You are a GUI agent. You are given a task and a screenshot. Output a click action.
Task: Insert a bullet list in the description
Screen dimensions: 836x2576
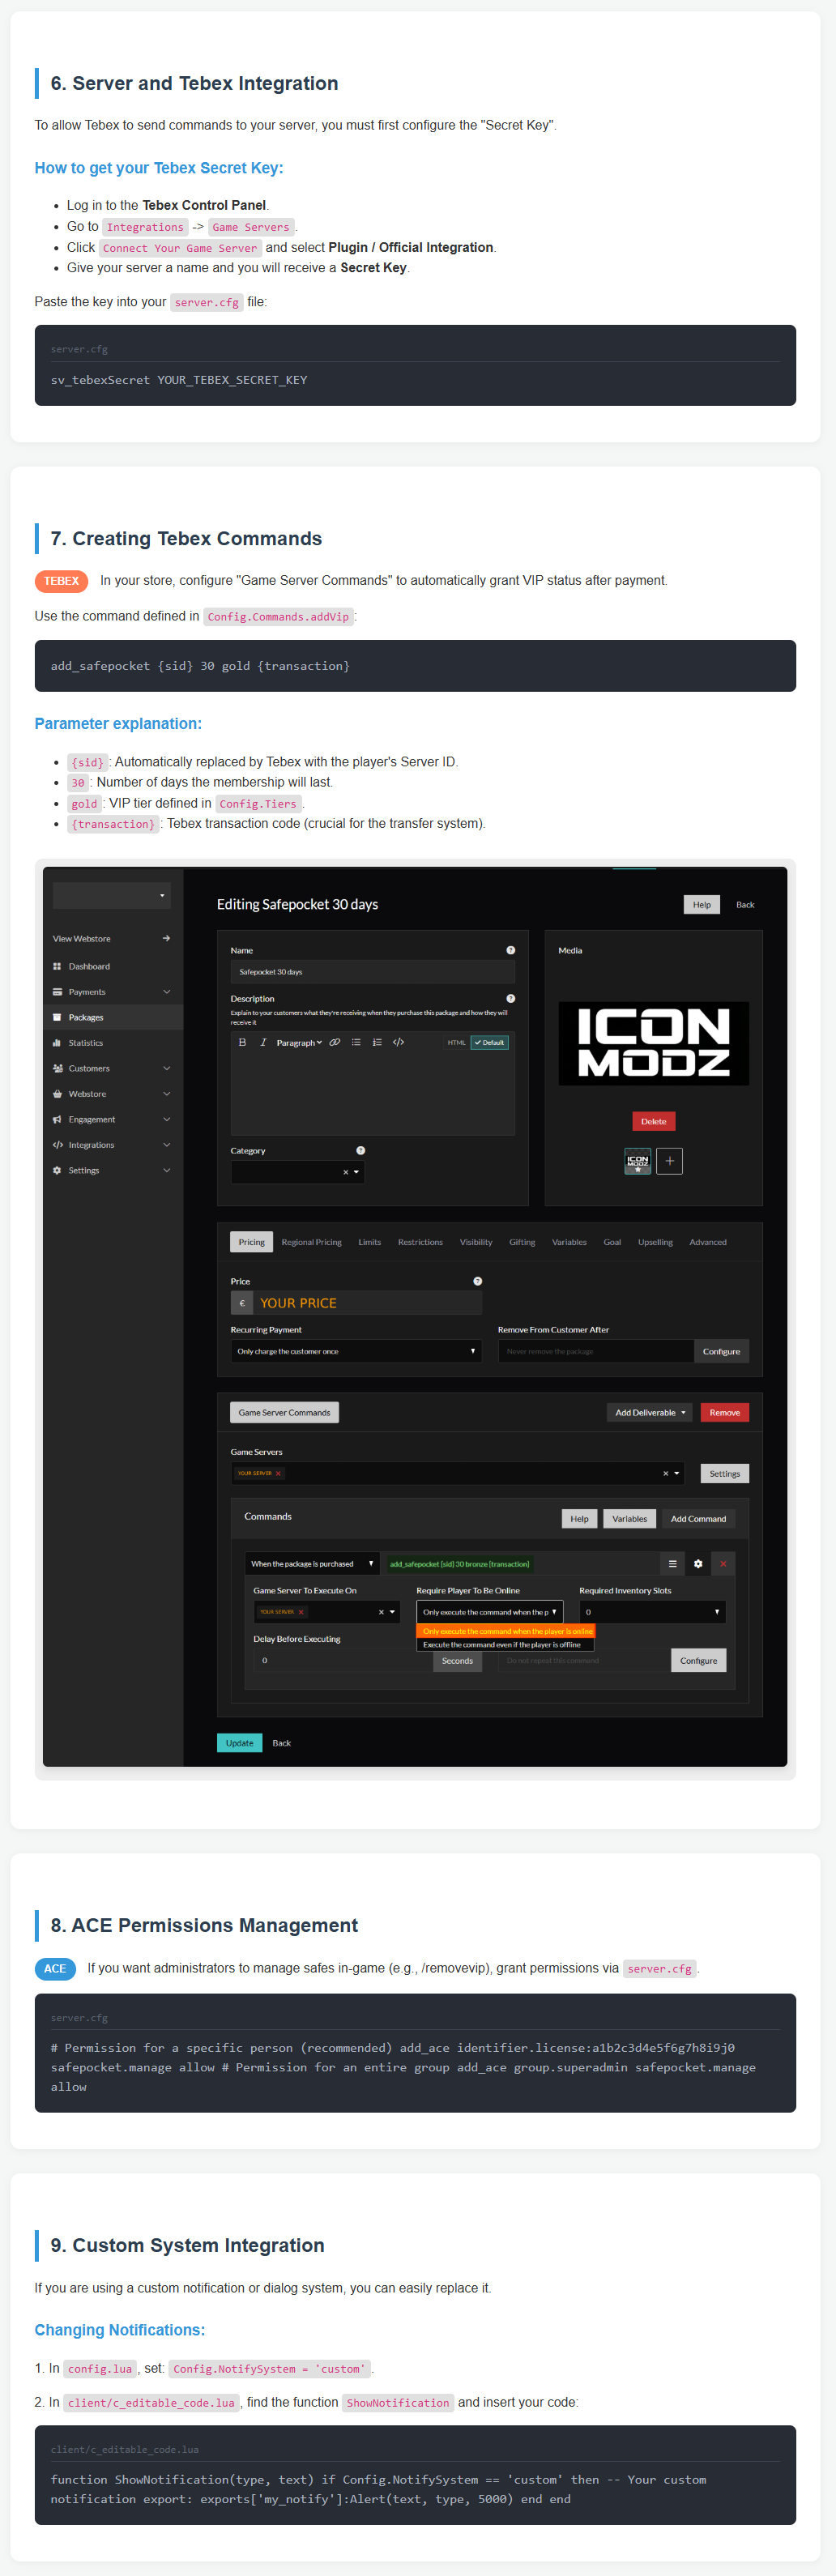click(x=356, y=1042)
